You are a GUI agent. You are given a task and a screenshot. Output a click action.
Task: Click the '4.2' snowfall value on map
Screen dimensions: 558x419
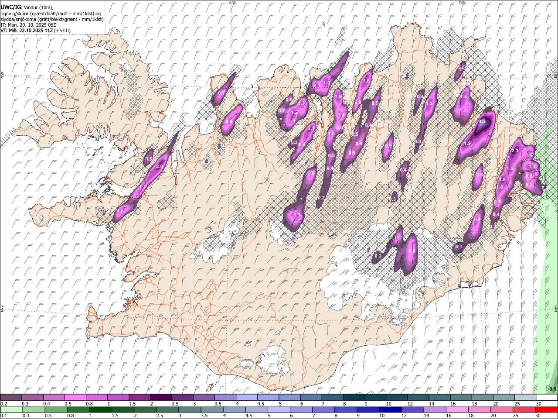coord(482,122)
